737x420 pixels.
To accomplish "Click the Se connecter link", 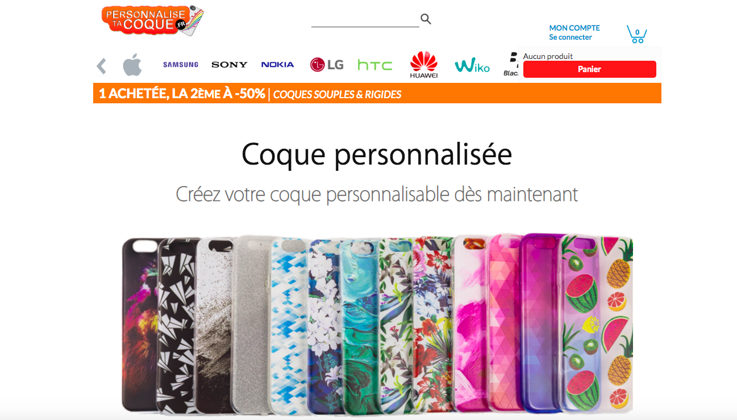I will [x=571, y=37].
